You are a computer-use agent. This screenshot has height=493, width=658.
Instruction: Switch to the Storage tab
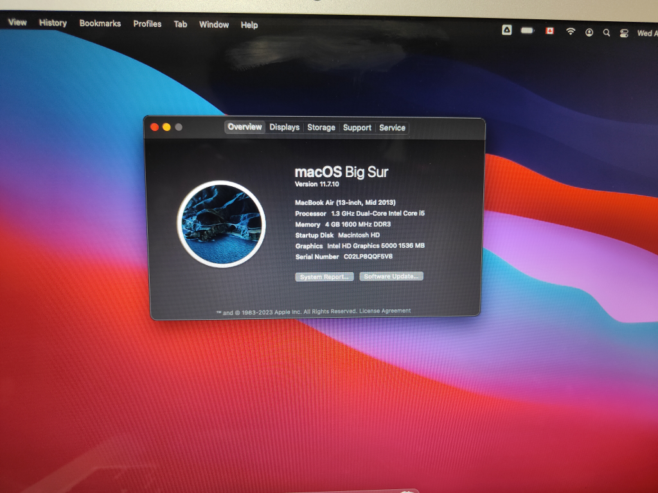click(x=321, y=128)
